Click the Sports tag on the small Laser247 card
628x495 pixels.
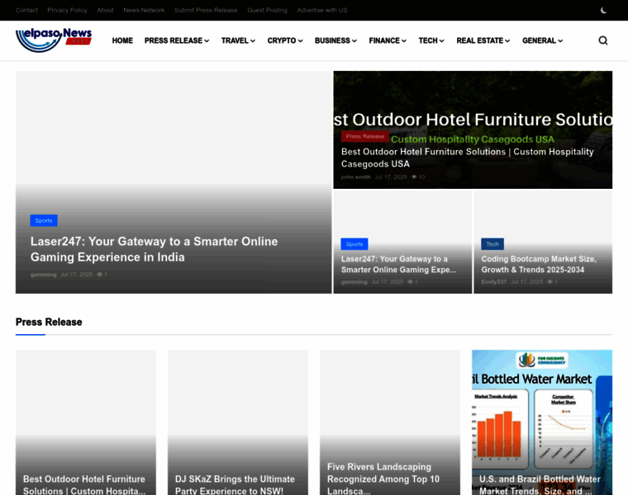(354, 244)
